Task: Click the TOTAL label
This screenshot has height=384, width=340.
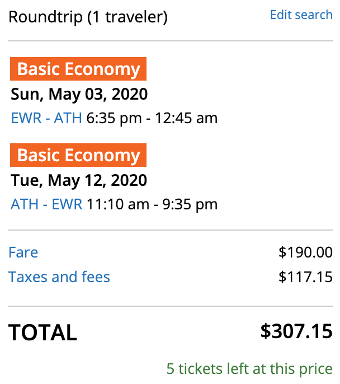Action: coord(42,333)
